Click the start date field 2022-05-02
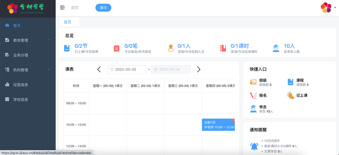 click(127, 69)
